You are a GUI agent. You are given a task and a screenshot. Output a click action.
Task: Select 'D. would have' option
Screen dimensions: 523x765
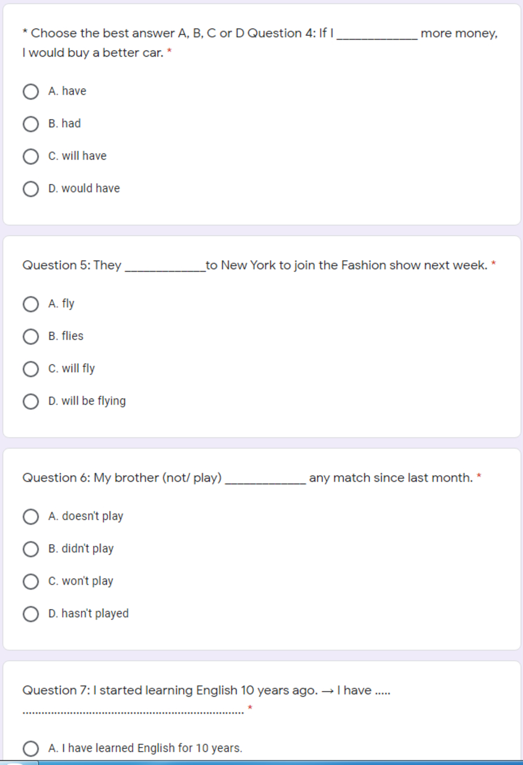31,189
